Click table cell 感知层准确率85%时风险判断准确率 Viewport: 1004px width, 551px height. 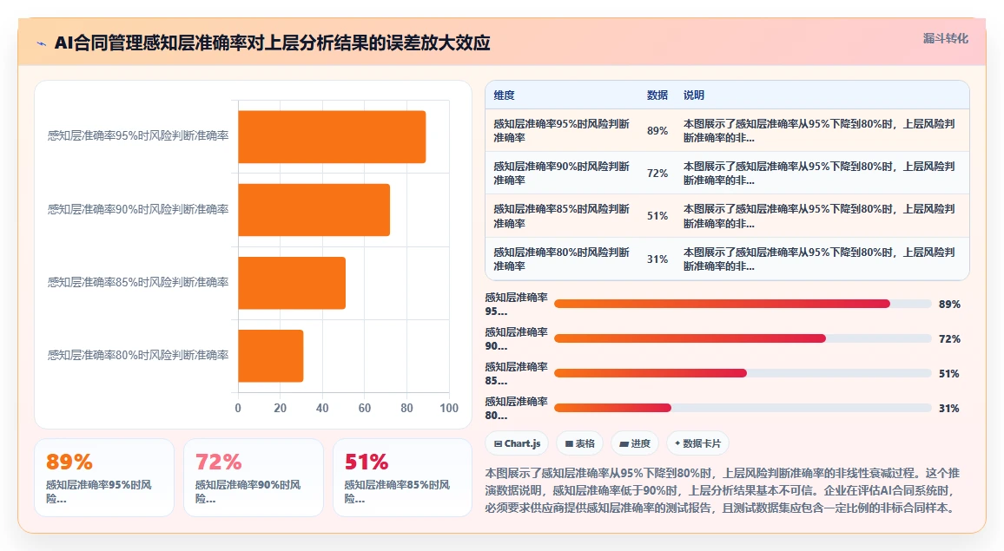click(x=562, y=216)
